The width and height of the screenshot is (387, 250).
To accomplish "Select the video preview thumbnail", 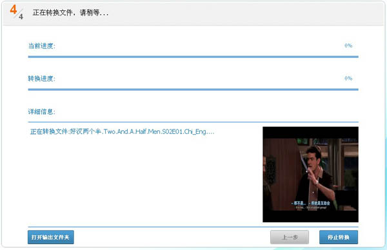I will tap(310, 175).
